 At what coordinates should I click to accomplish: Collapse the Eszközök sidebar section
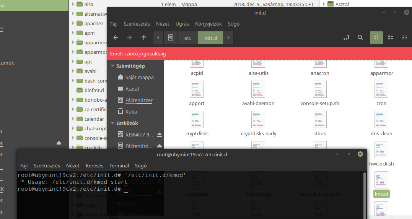[x=113, y=123]
